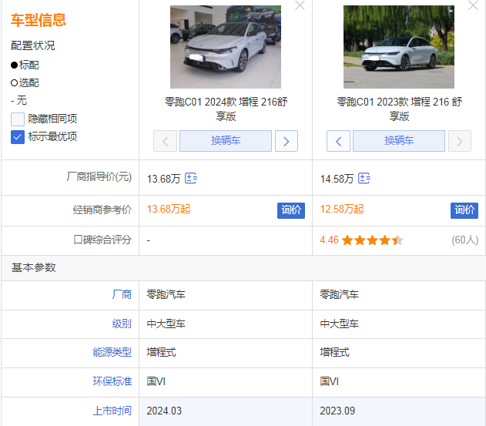486x426 pixels.
Task: Click the 能源类型 parameter label
Action: click(x=112, y=352)
